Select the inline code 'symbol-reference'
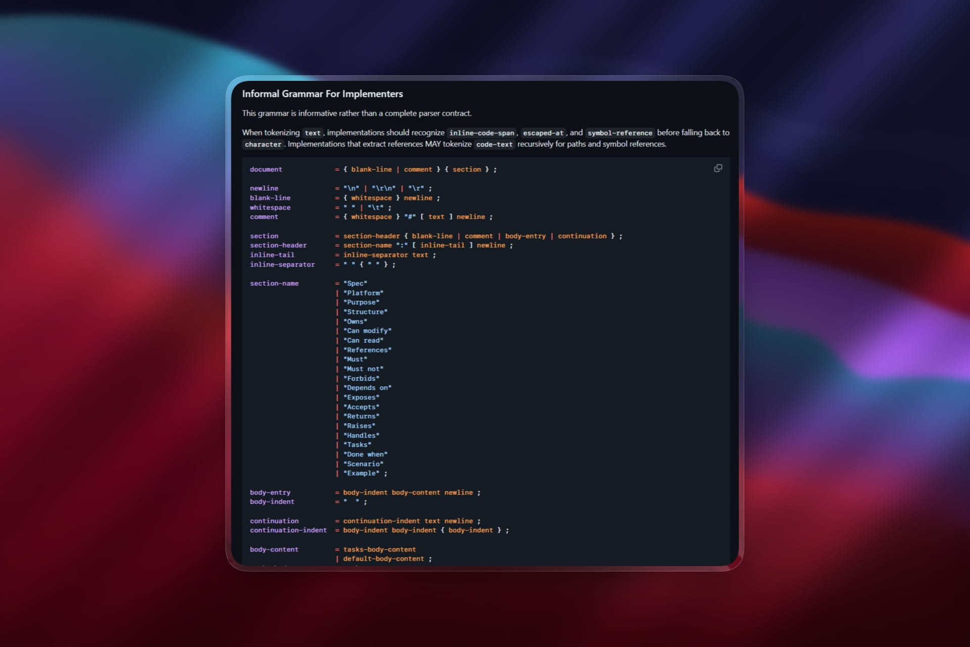This screenshot has width=970, height=647. (620, 133)
